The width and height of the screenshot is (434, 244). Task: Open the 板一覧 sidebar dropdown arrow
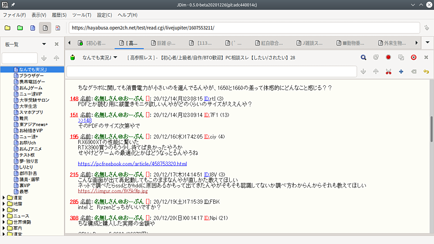point(44,44)
